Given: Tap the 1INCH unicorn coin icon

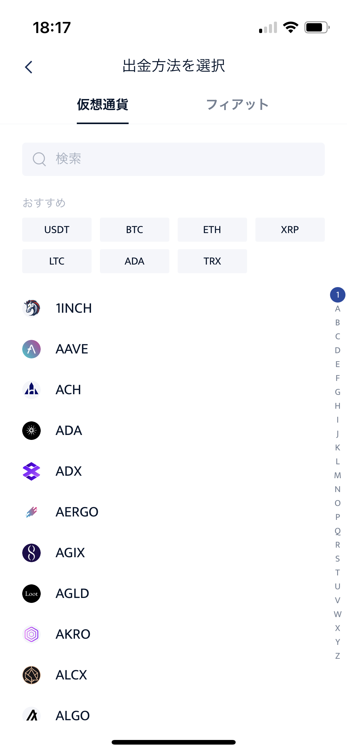Looking at the screenshot, I should [x=31, y=308].
